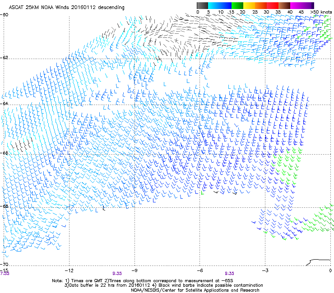Click the yellow 20–25 knots legend segment
The width and height of the screenshot is (334, 293).
point(249,5)
